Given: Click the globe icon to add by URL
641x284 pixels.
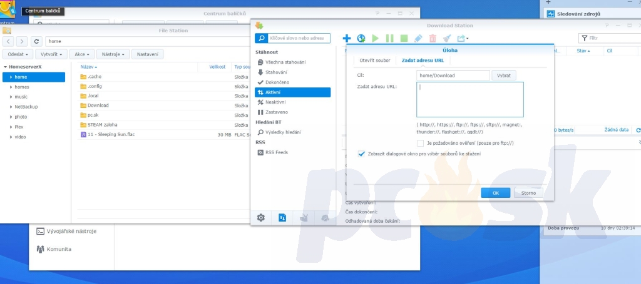Looking at the screenshot, I should [361, 38].
